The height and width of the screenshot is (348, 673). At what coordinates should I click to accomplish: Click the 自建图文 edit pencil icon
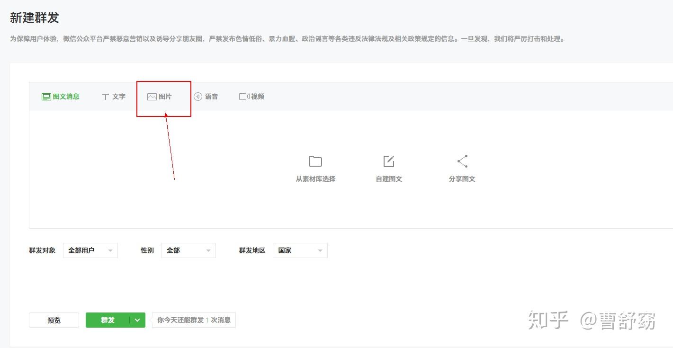click(389, 161)
